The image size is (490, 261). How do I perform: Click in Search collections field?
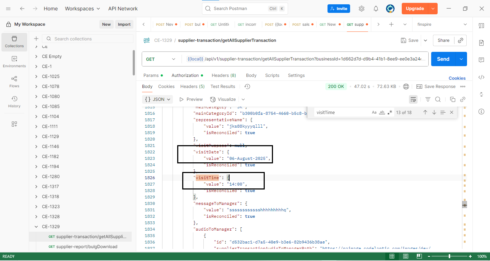pos(88,39)
